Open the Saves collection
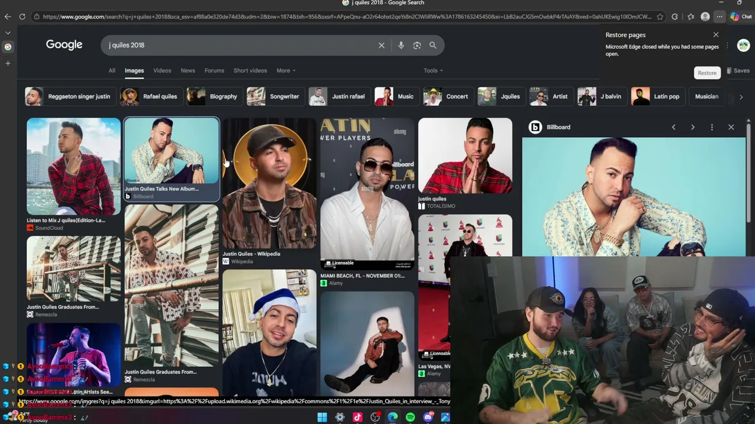 pos(738,71)
